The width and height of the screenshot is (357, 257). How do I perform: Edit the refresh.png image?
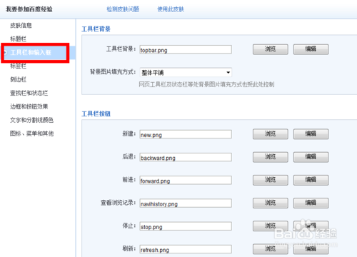[311, 249]
